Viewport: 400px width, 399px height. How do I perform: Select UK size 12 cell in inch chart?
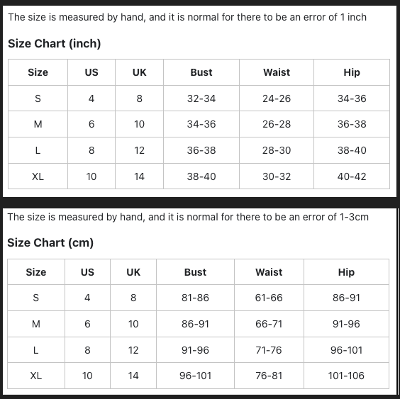tap(139, 150)
